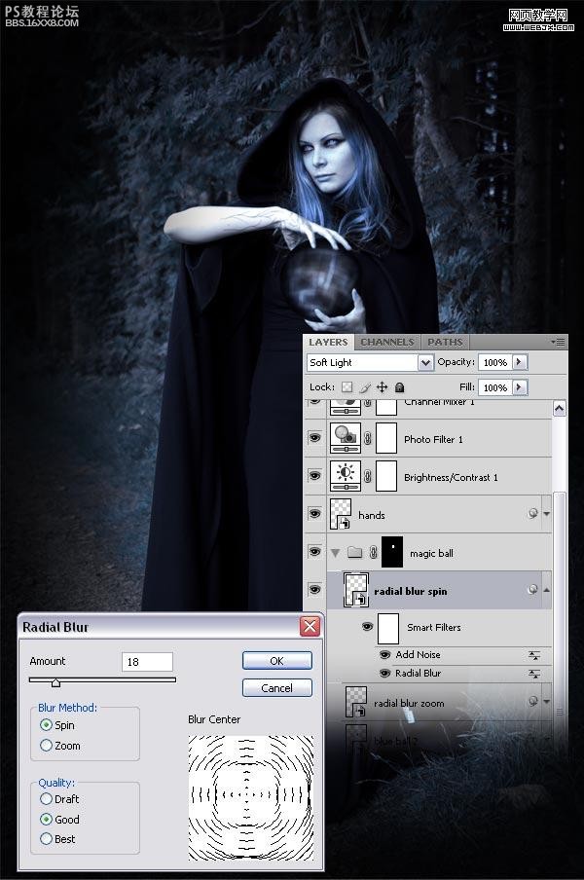The width and height of the screenshot is (584, 880).
Task: Hide the magic ball group
Action: (x=314, y=552)
